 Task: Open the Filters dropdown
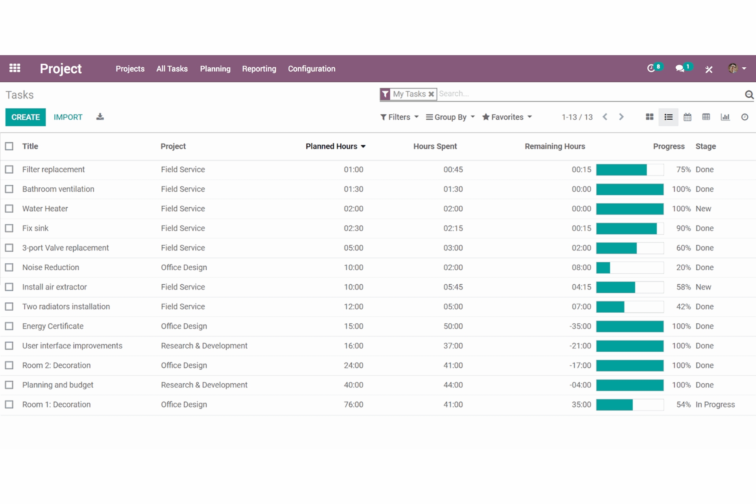click(x=399, y=117)
